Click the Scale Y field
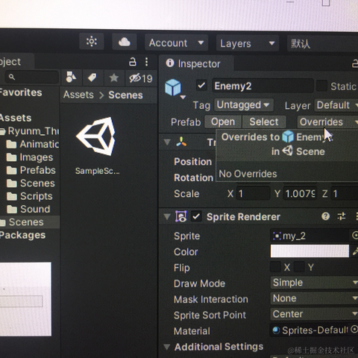Screen dimensions: 358x358 [x=300, y=194]
